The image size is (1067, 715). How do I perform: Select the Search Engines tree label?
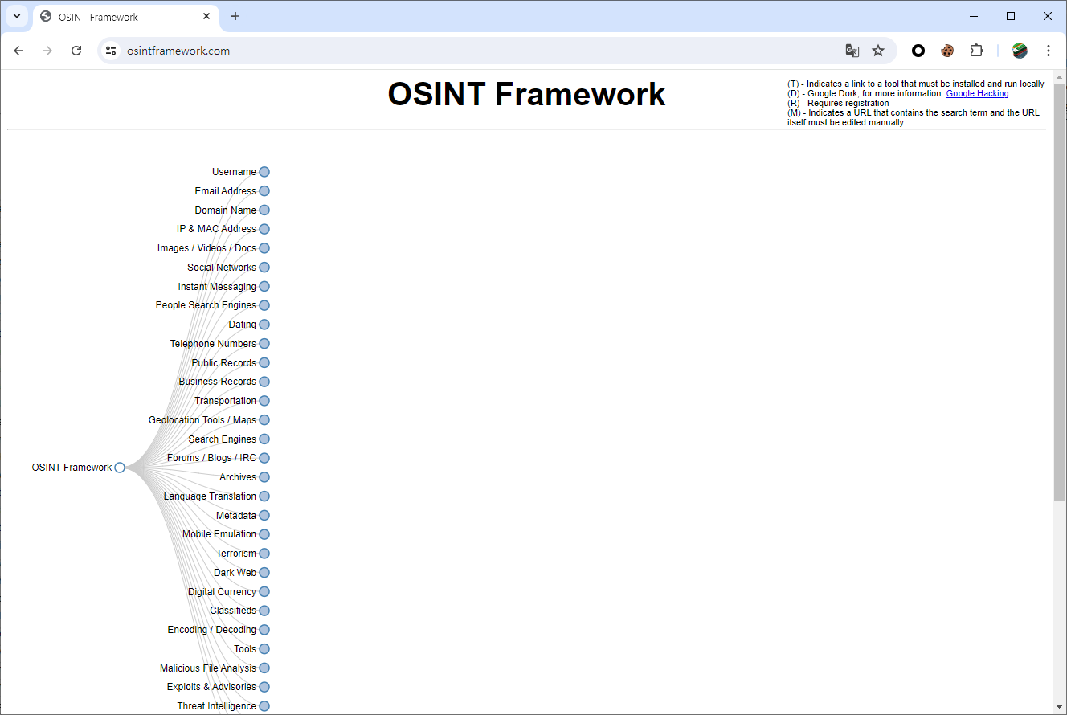pyautogui.click(x=222, y=439)
